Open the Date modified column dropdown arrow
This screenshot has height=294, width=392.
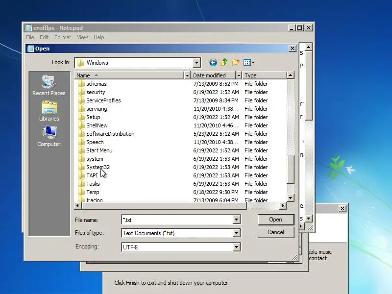[x=239, y=75]
